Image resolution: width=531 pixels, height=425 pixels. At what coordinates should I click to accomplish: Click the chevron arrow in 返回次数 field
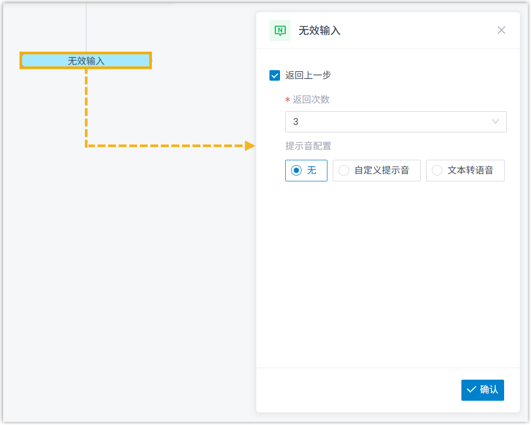pyautogui.click(x=495, y=122)
